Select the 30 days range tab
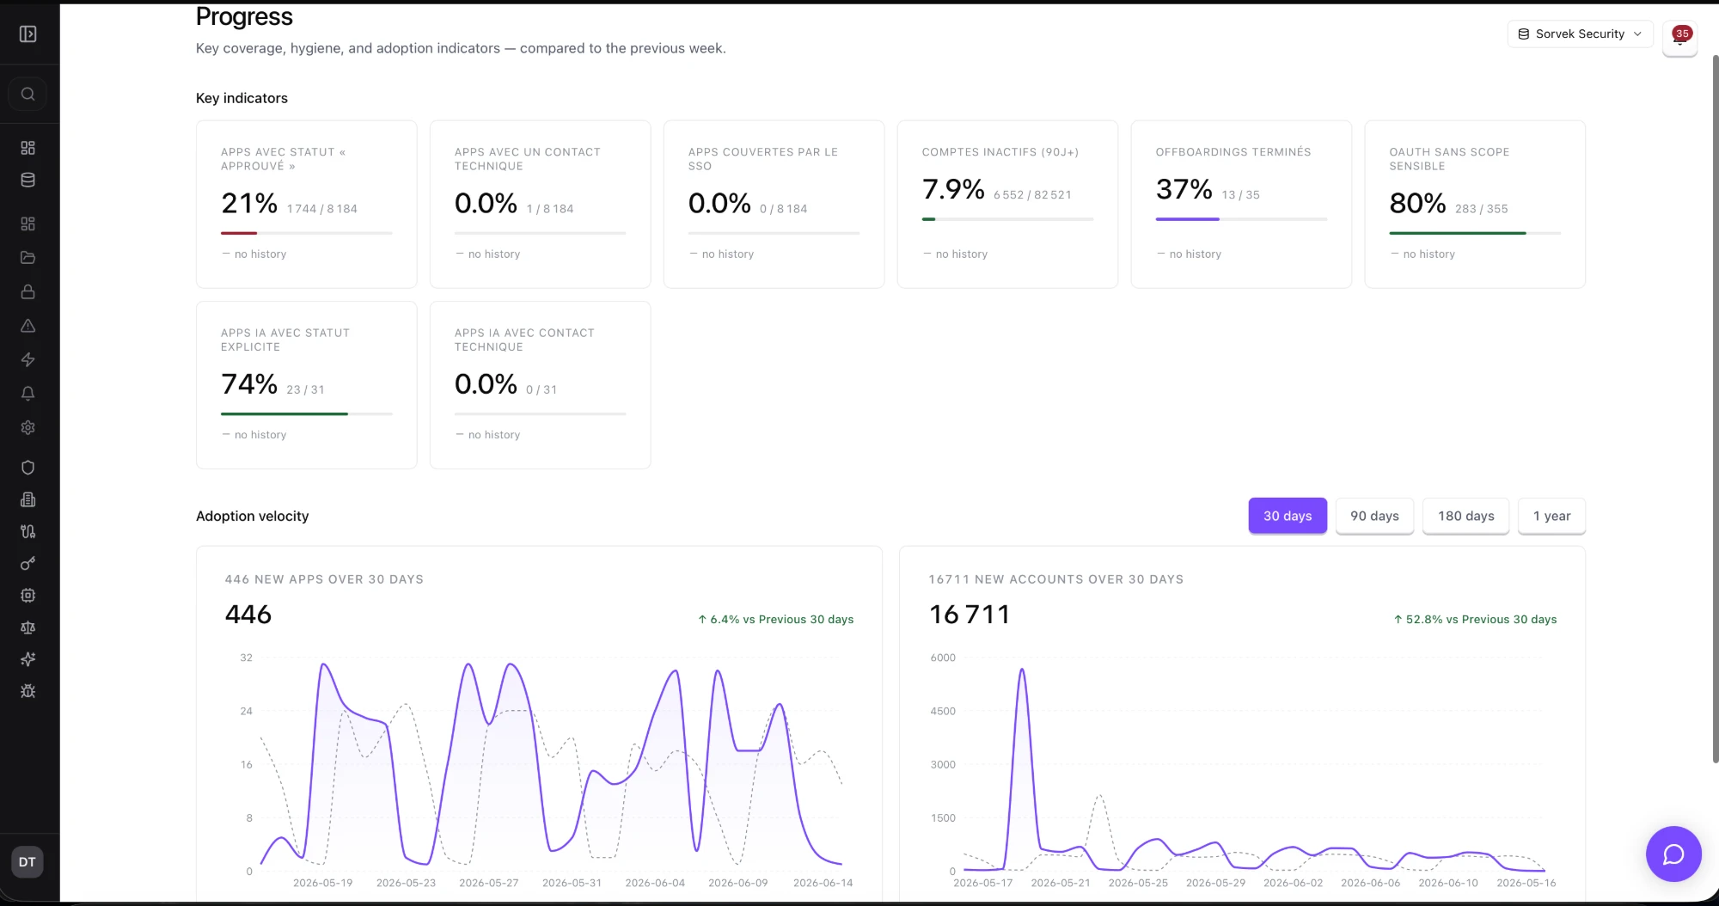Screen dimensions: 1719x906 (1288, 516)
